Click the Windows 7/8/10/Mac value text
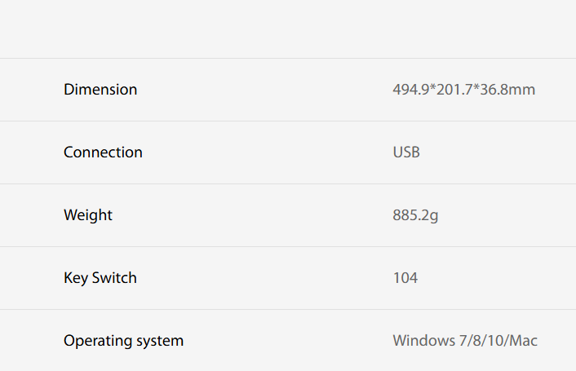576x371 pixels. [x=465, y=341]
